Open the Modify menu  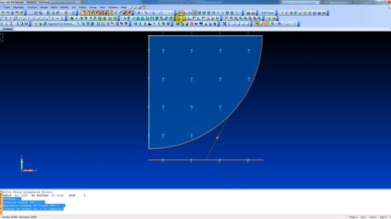[64, 7]
